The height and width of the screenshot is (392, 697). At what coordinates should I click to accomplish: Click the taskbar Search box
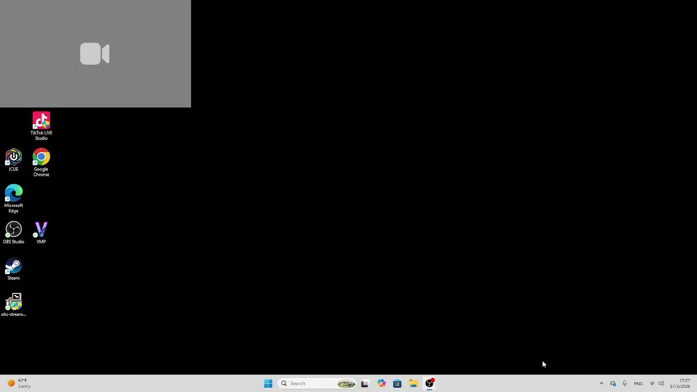coord(317,383)
